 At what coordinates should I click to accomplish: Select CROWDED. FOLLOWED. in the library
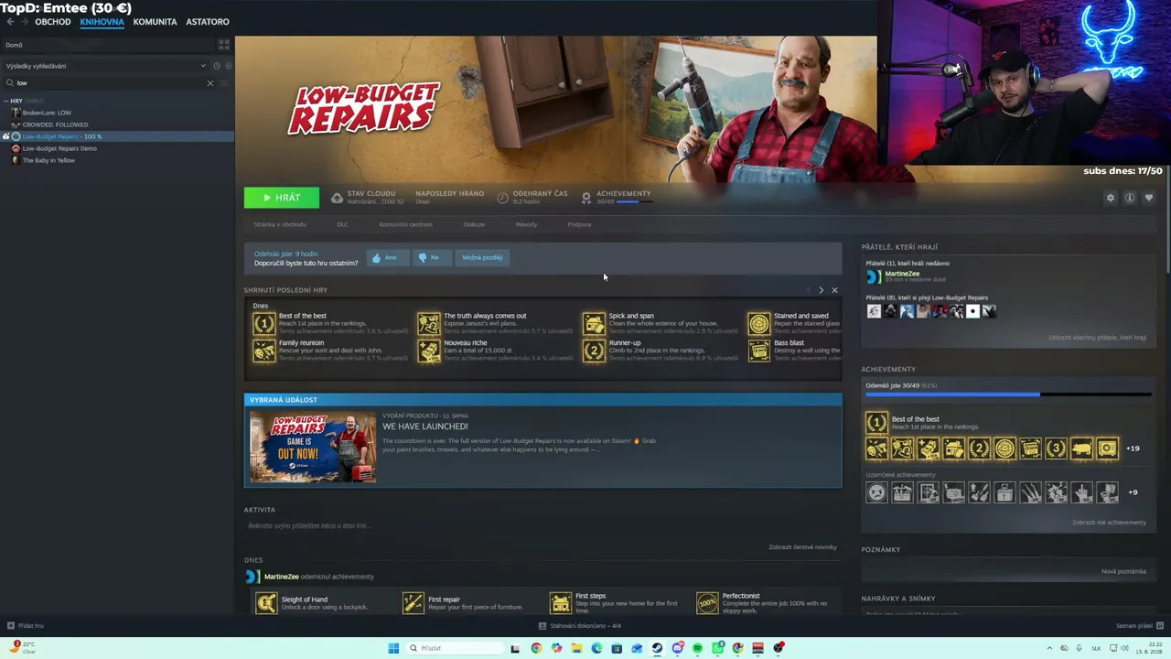coord(55,124)
